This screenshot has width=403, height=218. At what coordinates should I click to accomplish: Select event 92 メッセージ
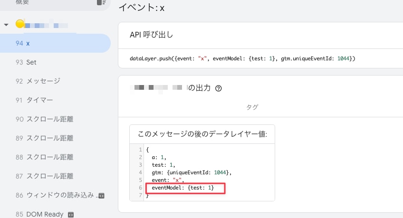pyautogui.click(x=55, y=81)
